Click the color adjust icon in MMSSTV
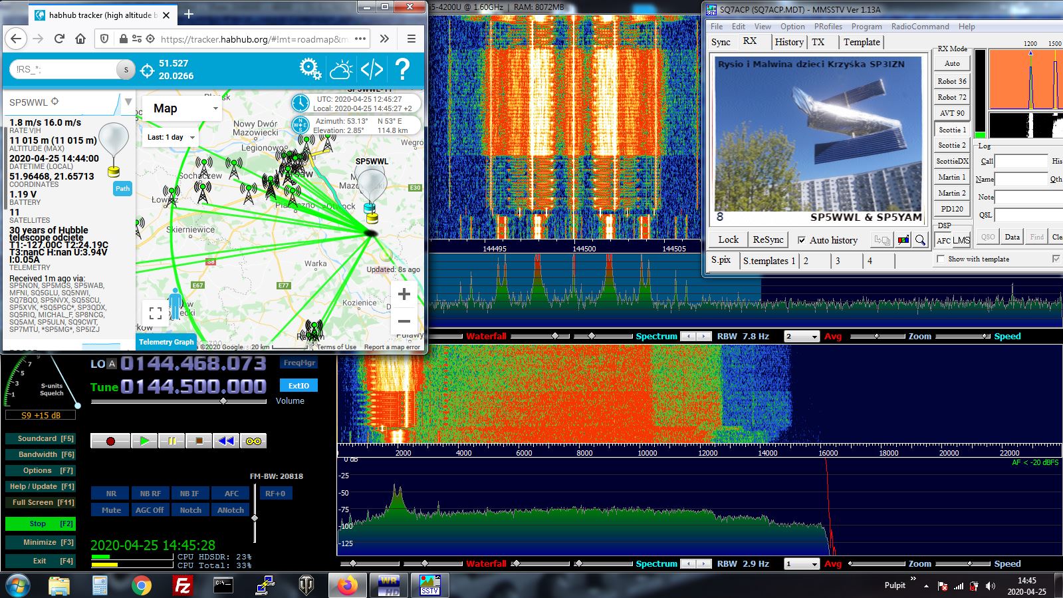 pyautogui.click(x=903, y=240)
